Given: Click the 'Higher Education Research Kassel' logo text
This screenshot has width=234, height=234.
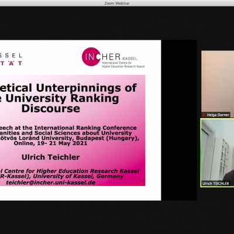Looking at the screenshot, I should 123,66.
